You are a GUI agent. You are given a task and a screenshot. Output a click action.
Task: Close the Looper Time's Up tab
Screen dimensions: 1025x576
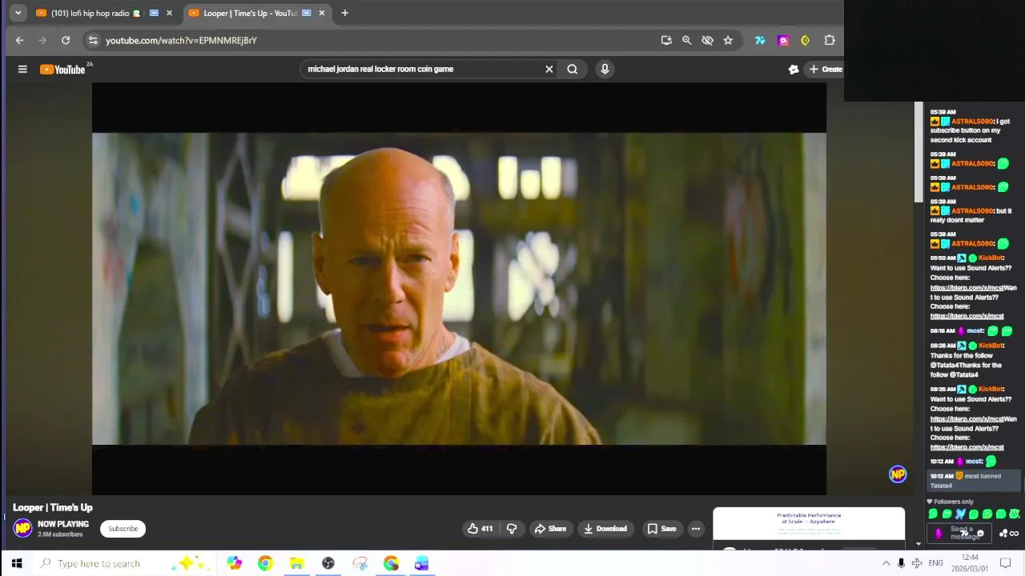tap(322, 13)
